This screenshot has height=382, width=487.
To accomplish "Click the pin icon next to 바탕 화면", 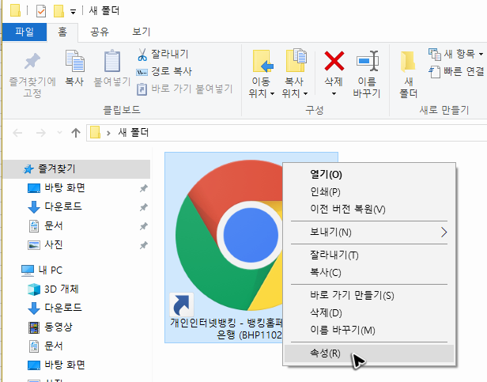I will [x=144, y=188].
